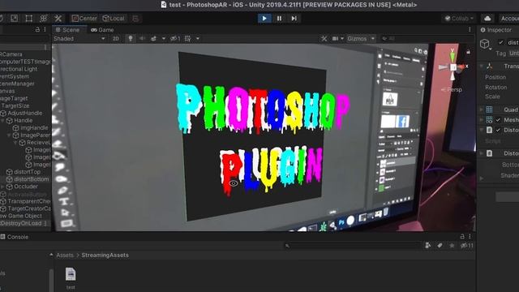Expand the Occluder object in Hierarchy
This screenshot has height=292, width=519.
(x=3, y=187)
